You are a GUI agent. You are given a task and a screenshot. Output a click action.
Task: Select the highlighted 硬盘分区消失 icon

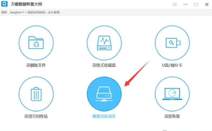coord(104,94)
